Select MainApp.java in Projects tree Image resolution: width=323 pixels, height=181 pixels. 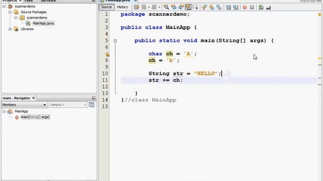tap(43, 23)
